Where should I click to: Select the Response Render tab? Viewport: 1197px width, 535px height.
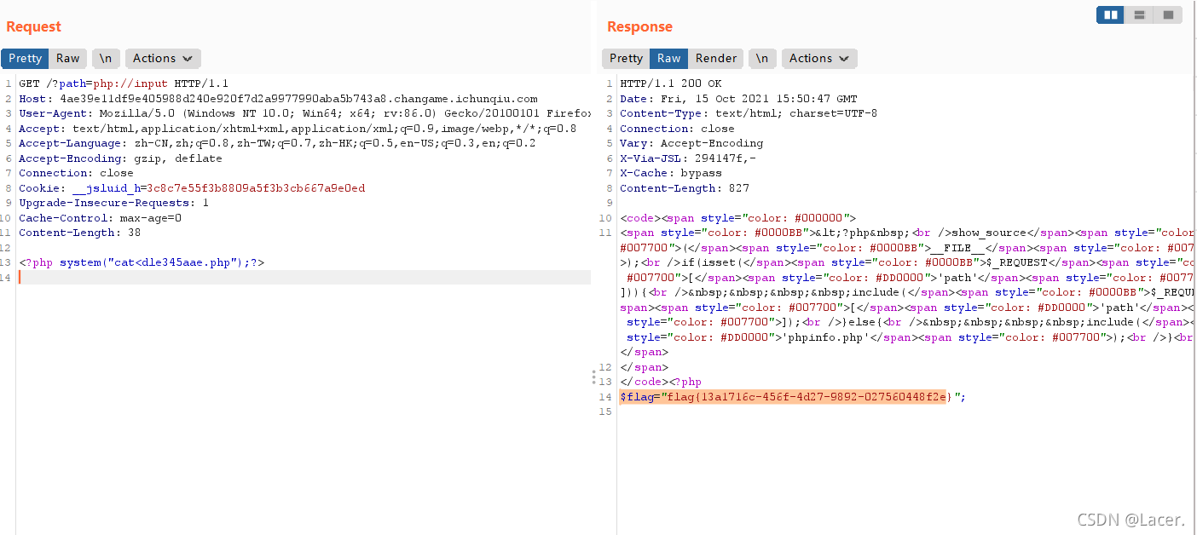click(x=715, y=58)
